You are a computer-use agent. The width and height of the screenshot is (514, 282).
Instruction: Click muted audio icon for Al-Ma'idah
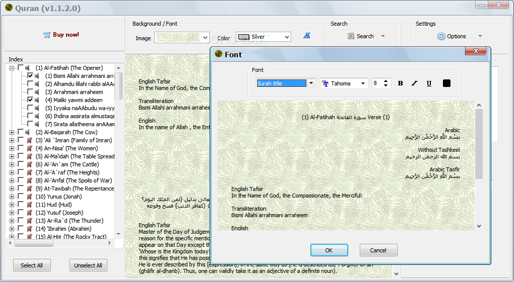click(29, 156)
